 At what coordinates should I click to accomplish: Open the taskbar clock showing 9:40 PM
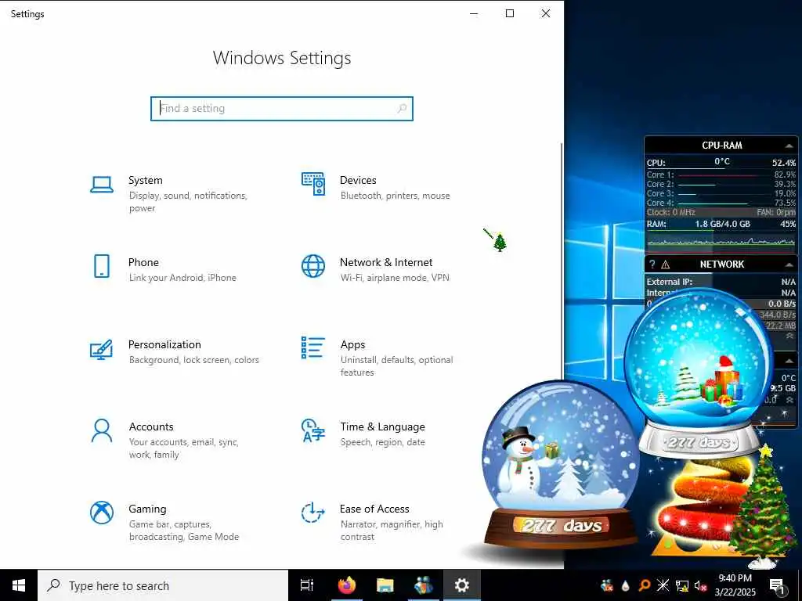(x=735, y=585)
